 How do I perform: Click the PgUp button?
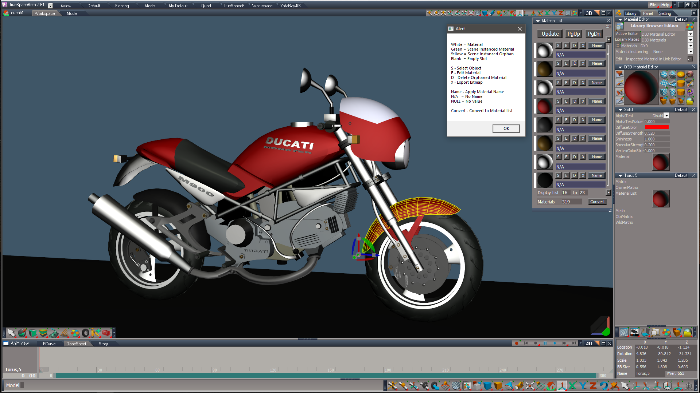573,34
